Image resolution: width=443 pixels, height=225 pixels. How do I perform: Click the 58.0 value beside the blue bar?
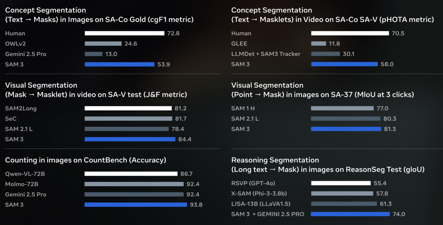(387, 64)
